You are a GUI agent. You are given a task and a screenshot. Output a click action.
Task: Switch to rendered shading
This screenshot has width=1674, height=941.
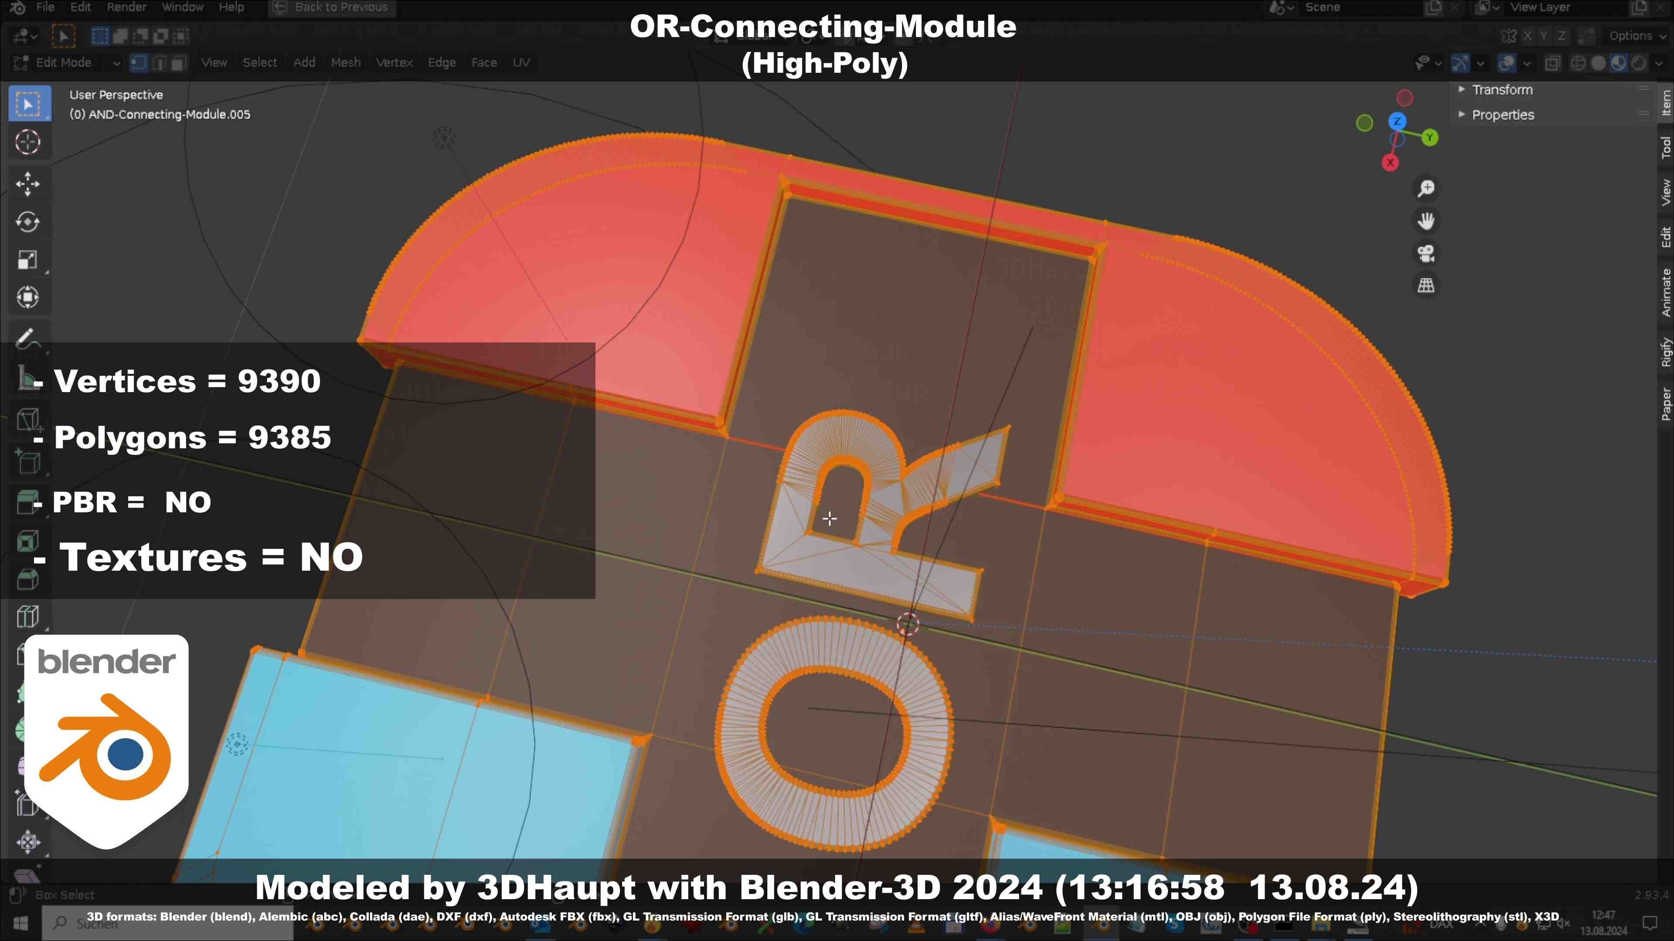[x=1639, y=63]
